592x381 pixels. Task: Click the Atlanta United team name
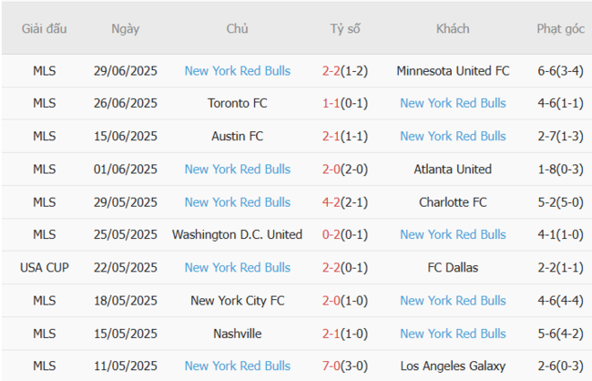pos(453,169)
